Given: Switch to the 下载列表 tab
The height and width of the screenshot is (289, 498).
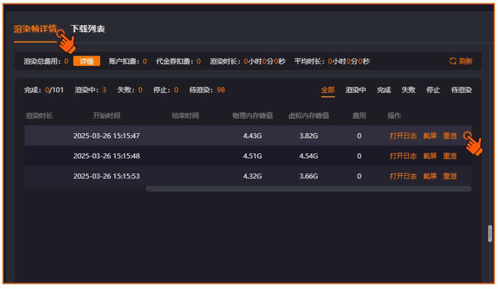Looking at the screenshot, I should [x=88, y=29].
